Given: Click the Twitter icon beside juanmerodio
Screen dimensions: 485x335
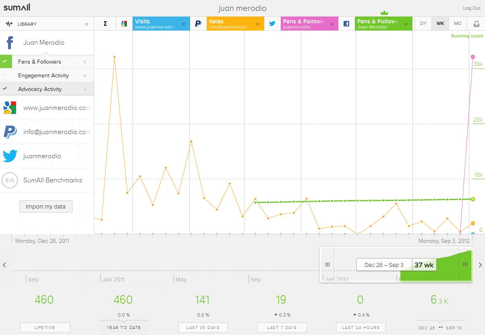Looking at the screenshot, I should pos(10,156).
